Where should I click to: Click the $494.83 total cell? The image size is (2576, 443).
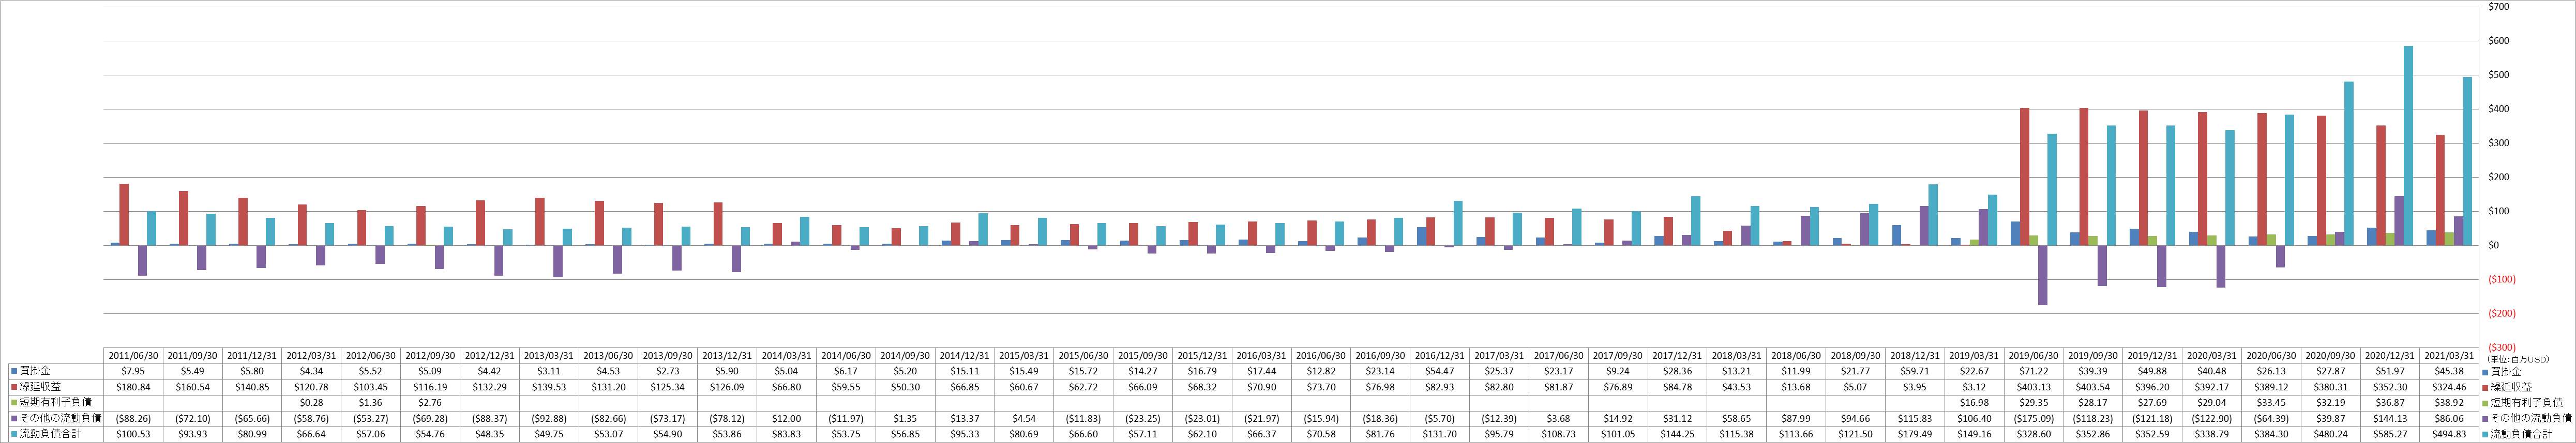click(x=2450, y=434)
